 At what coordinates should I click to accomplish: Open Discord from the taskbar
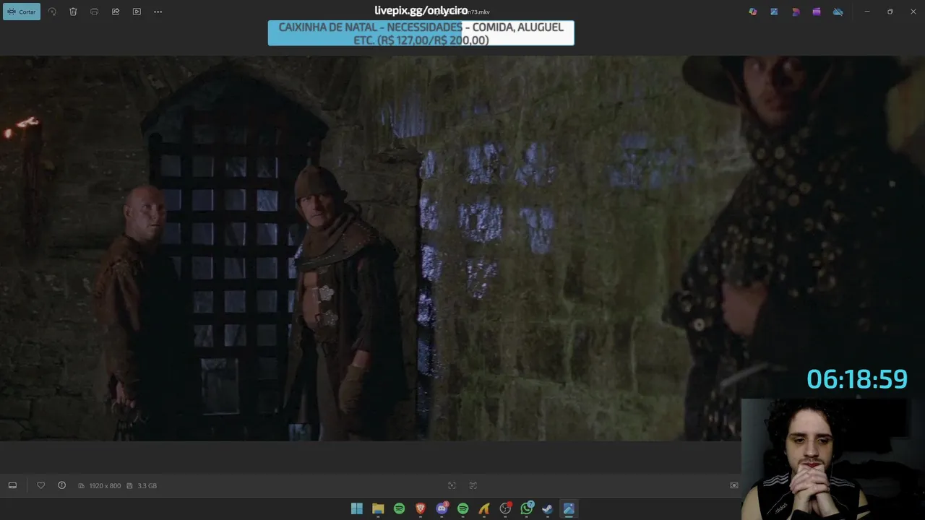pos(442,508)
